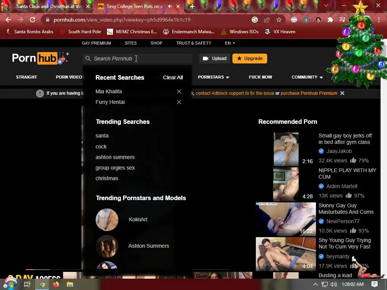Open the Santa Bombs Arabs bookmark
Image resolution: width=387 pixels, height=290 pixels.
[x=29, y=32]
